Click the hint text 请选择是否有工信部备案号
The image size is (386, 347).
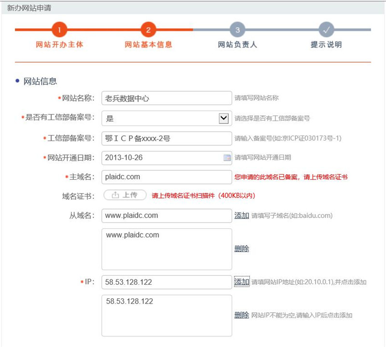click(272, 118)
